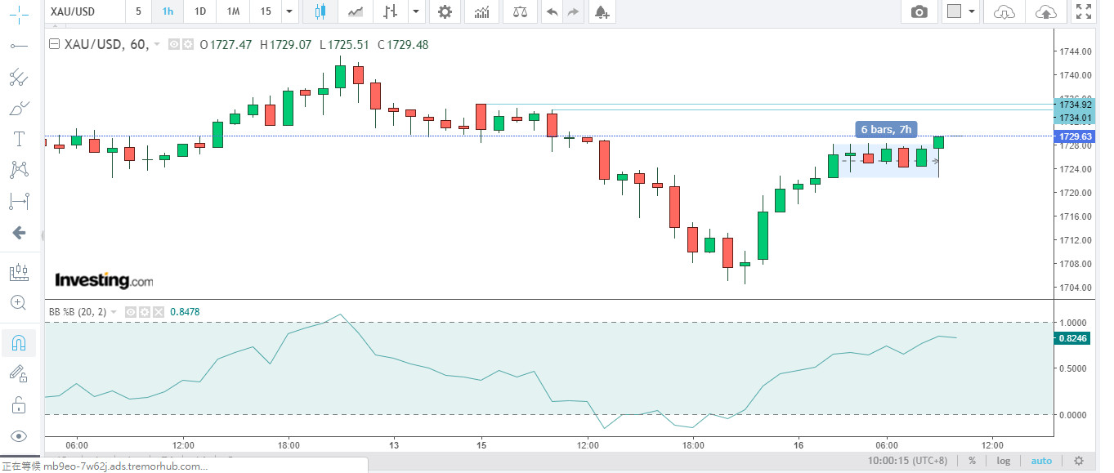Save chart layout with cloud upload icon
Screen dimensions: 1114x473
tap(1045, 11)
